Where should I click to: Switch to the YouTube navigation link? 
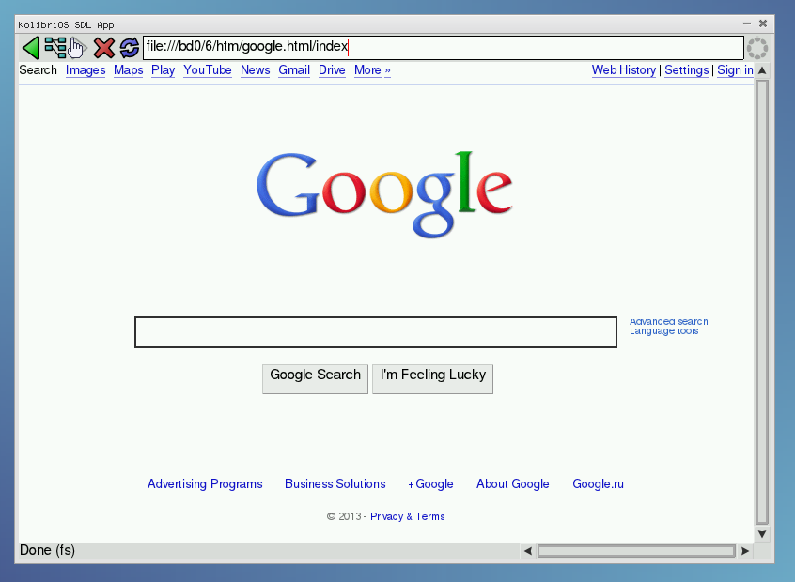coord(208,70)
